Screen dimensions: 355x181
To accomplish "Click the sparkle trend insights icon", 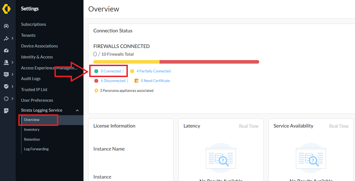I will (6, 38).
